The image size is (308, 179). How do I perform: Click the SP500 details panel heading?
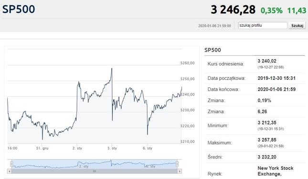[x=212, y=50]
